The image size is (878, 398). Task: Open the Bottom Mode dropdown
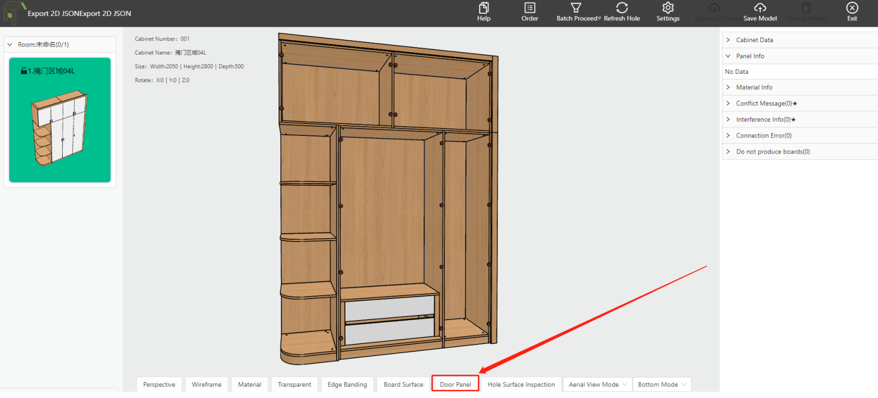click(x=662, y=384)
